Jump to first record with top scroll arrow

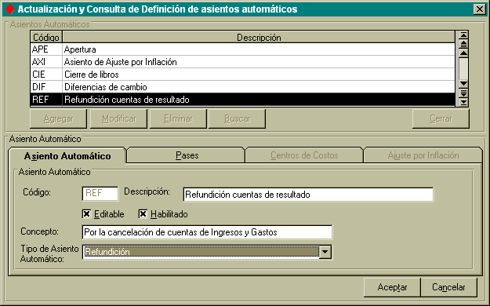463,35
